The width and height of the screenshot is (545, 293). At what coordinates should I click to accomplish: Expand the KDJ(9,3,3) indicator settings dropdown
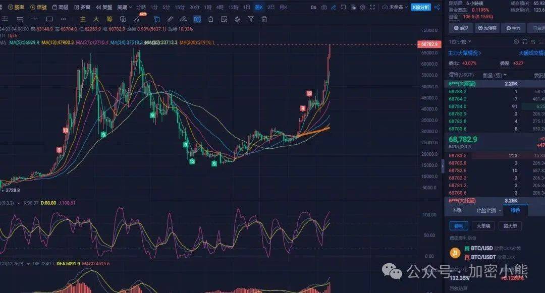click(x=19, y=203)
